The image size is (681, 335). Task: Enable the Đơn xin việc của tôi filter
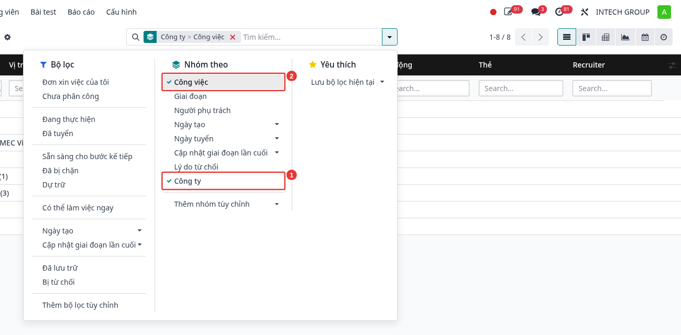[x=75, y=82]
